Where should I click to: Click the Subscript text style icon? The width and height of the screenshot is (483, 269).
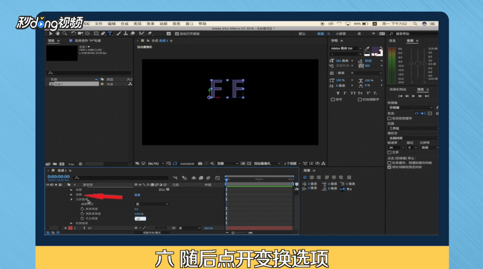[375, 93]
